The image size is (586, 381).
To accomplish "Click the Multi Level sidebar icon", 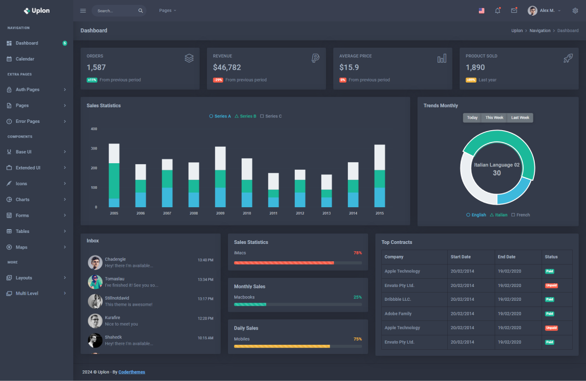I will [x=9, y=293].
